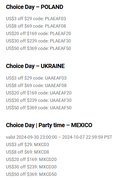Click the MXCD3 coupon line
116x180 pixels.
point(27,145)
